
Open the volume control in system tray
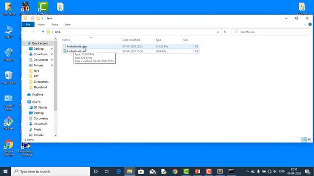pos(275,172)
